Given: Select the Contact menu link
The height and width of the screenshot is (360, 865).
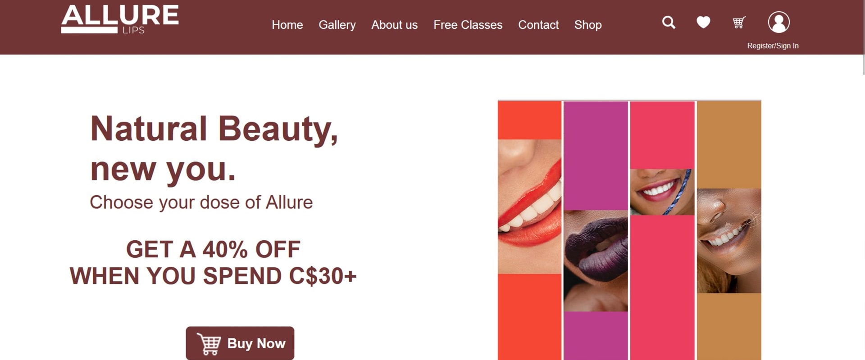Looking at the screenshot, I should click(538, 25).
